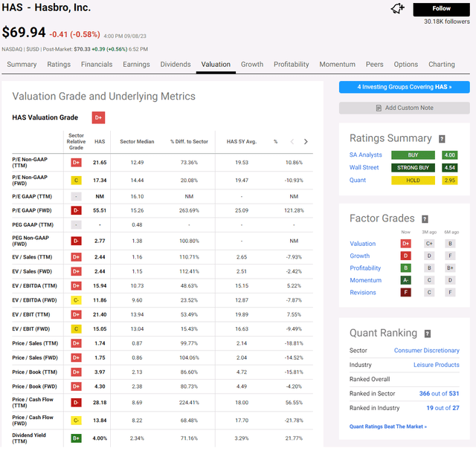This screenshot has height=454, width=476.
Task: Open the Valuation factor grade link
Action: click(362, 244)
